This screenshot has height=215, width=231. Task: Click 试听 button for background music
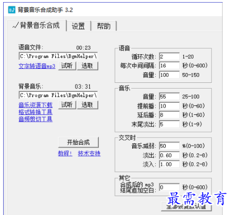point(67,105)
